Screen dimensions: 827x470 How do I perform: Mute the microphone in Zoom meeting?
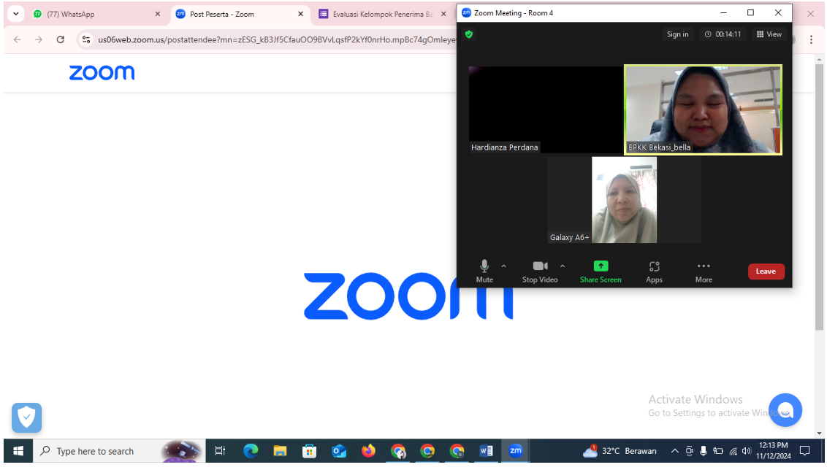484,271
